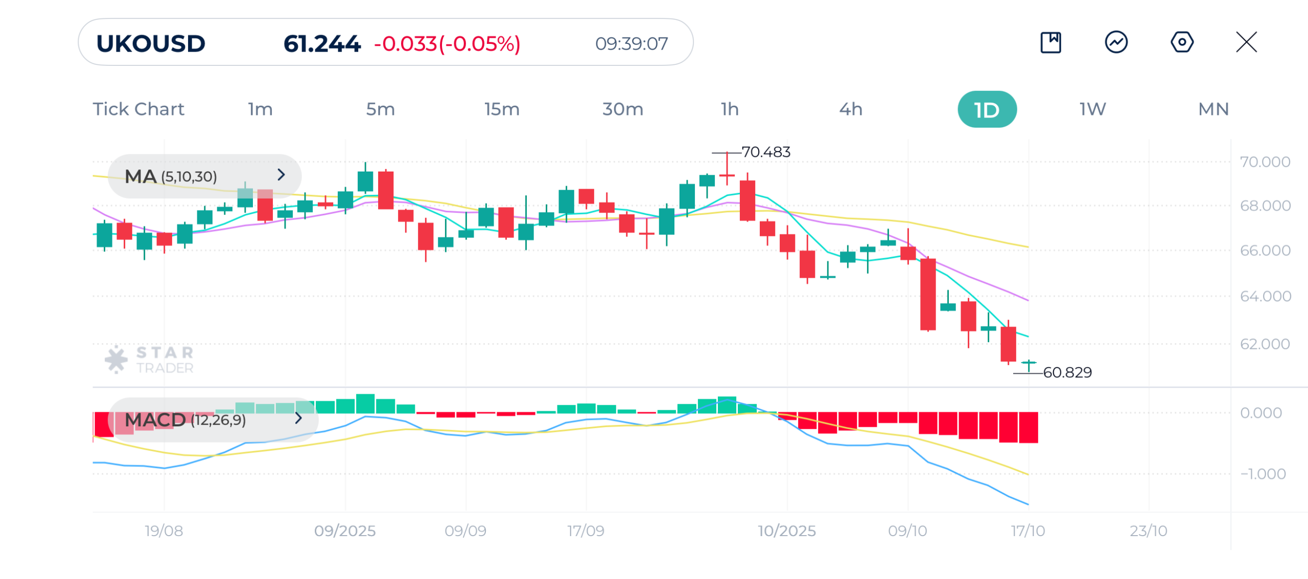Expand the MACD (12,26,9) indicator chevron
Image resolution: width=1308 pixels, height=579 pixels.
[298, 419]
